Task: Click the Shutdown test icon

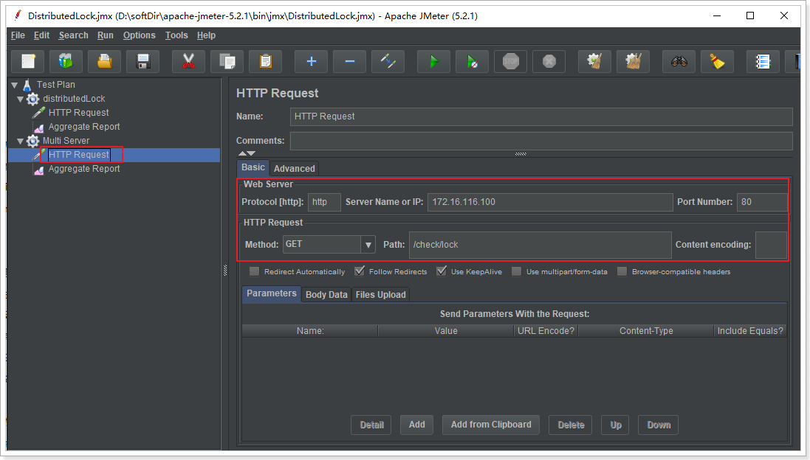Action: pos(549,62)
